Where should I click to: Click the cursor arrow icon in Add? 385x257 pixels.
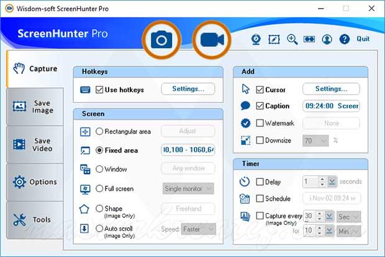coord(245,89)
